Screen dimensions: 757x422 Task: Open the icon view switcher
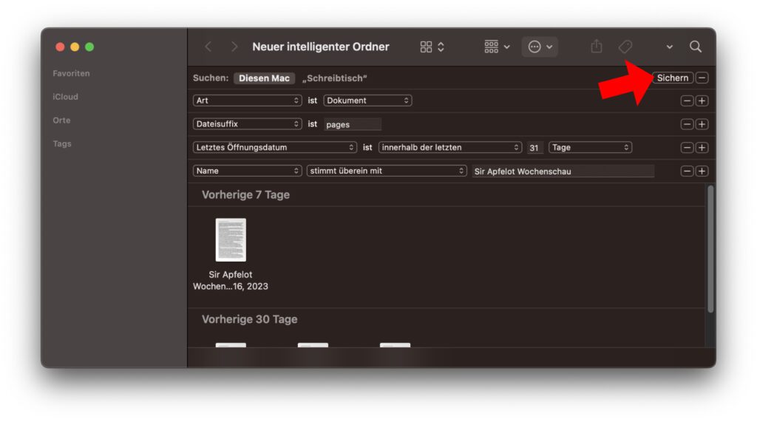pos(432,47)
